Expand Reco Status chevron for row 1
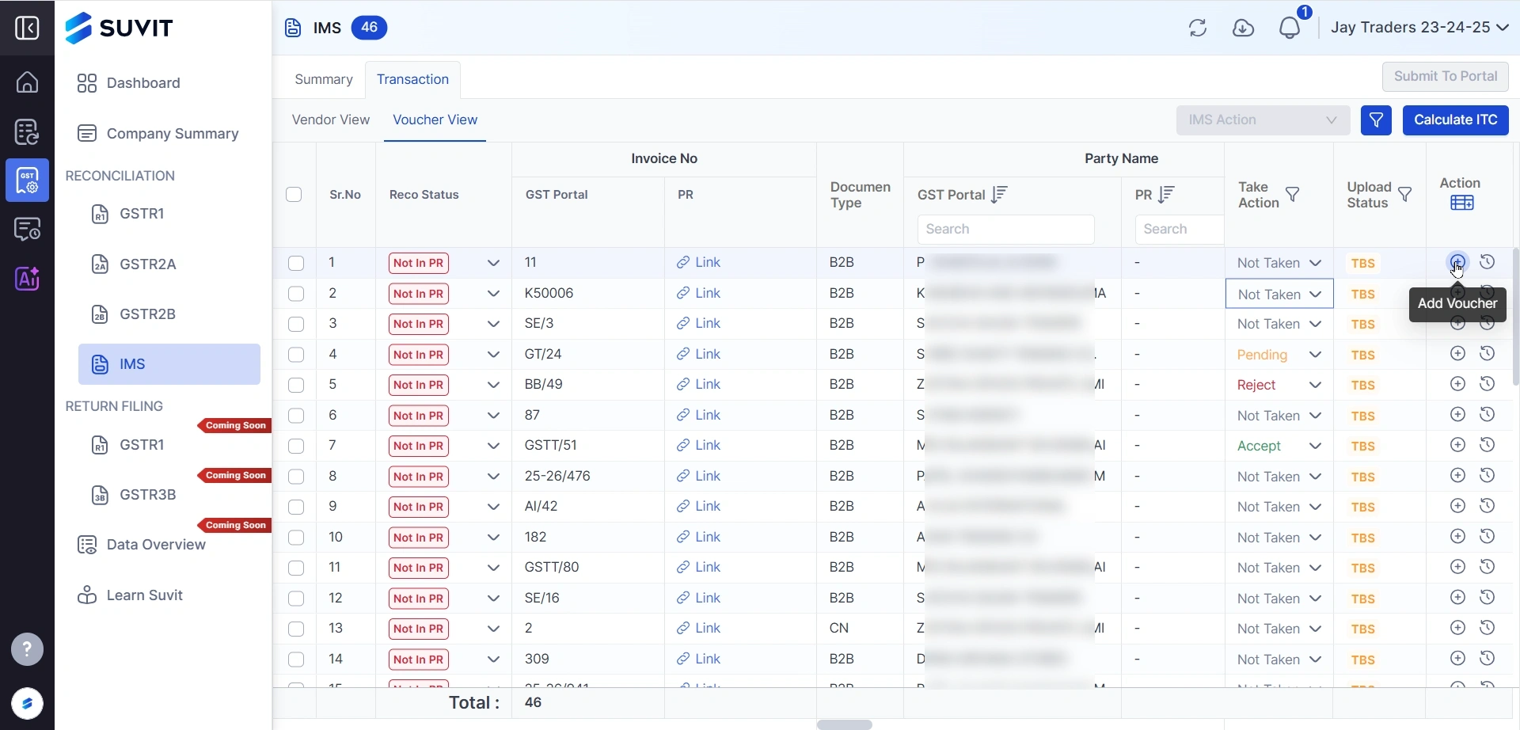Image resolution: width=1520 pixels, height=730 pixels. (493, 263)
